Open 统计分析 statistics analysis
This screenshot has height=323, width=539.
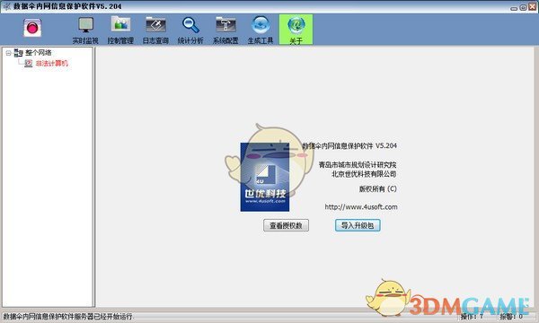tap(190, 31)
